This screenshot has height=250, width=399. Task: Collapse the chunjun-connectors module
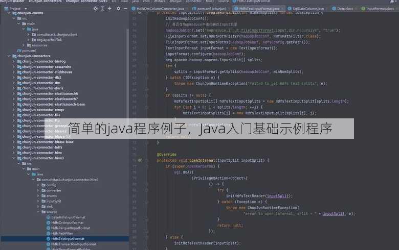(x=9, y=56)
